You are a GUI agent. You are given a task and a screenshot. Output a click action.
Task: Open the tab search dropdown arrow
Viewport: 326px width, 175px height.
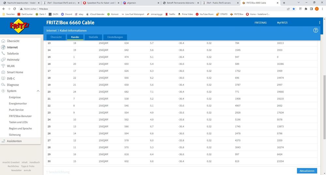click(299, 3)
